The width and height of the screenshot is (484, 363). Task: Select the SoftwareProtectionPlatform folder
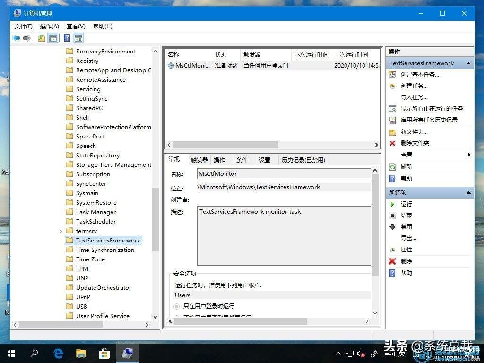pos(113,127)
